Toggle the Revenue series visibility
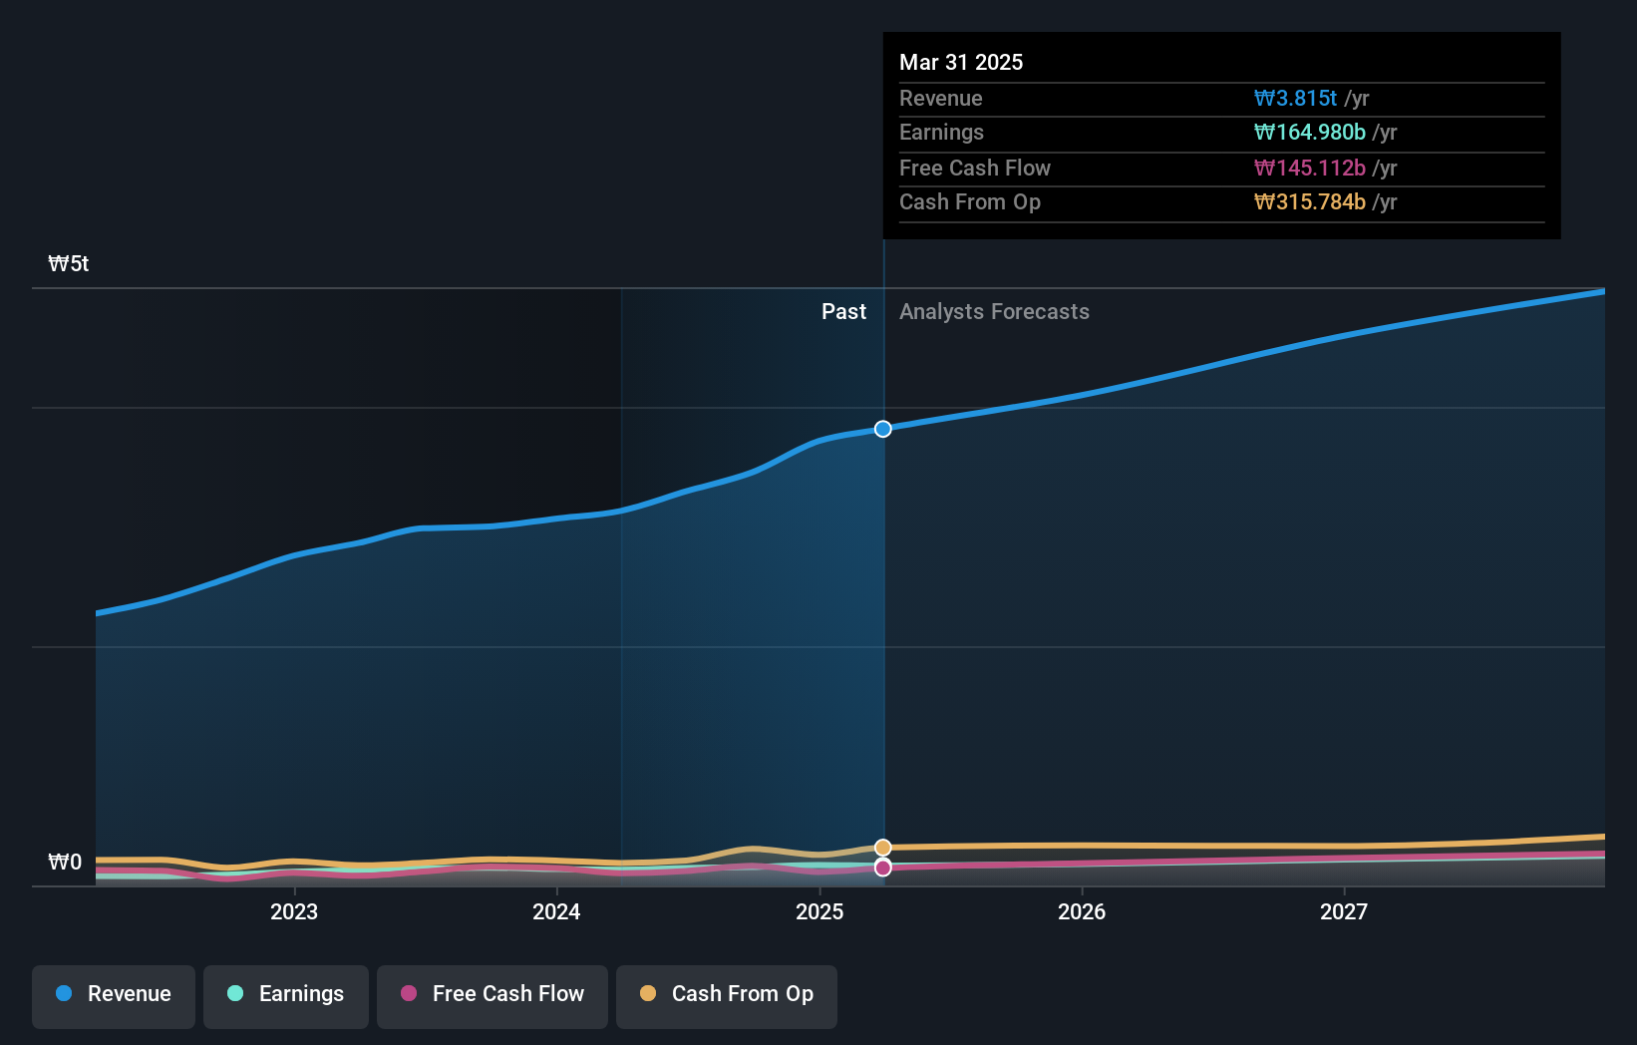 (x=113, y=995)
